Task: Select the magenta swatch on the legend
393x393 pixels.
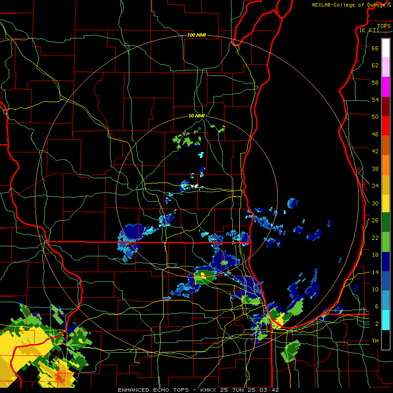Action: click(x=386, y=87)
